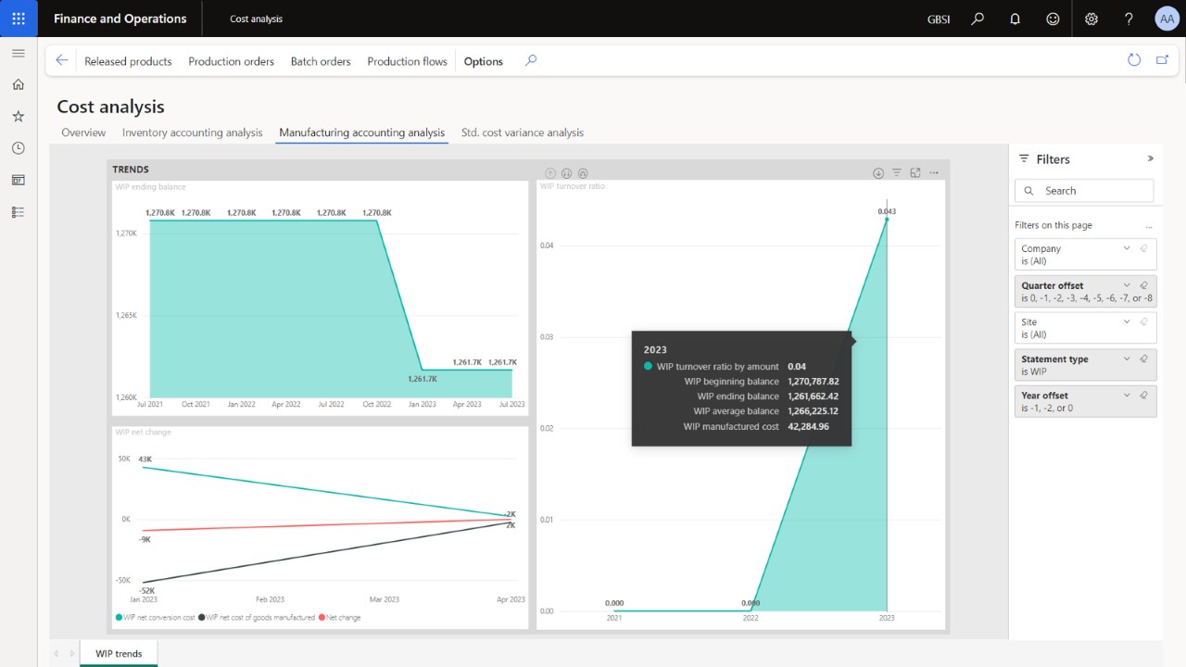Image resolution: width=1186 pixels, height=667 pixels.
Task: Turn on drill down mode arrow icon
Action: point(878,173)
